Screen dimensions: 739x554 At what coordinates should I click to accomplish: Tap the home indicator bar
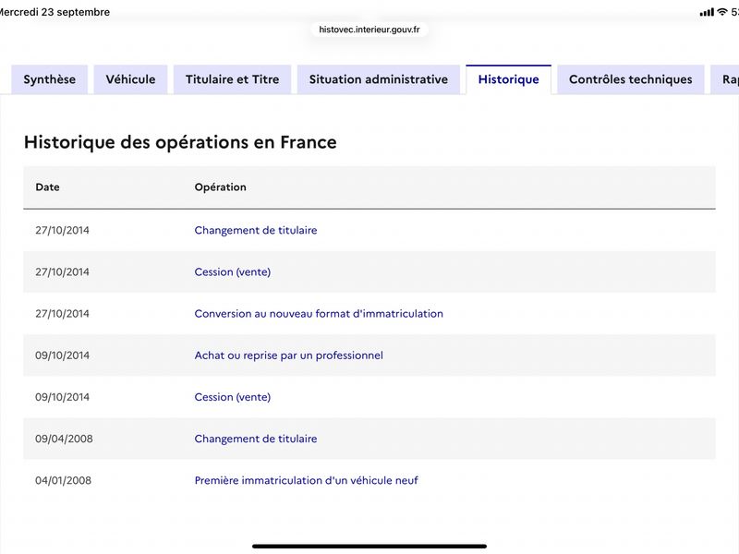point(369,547)
